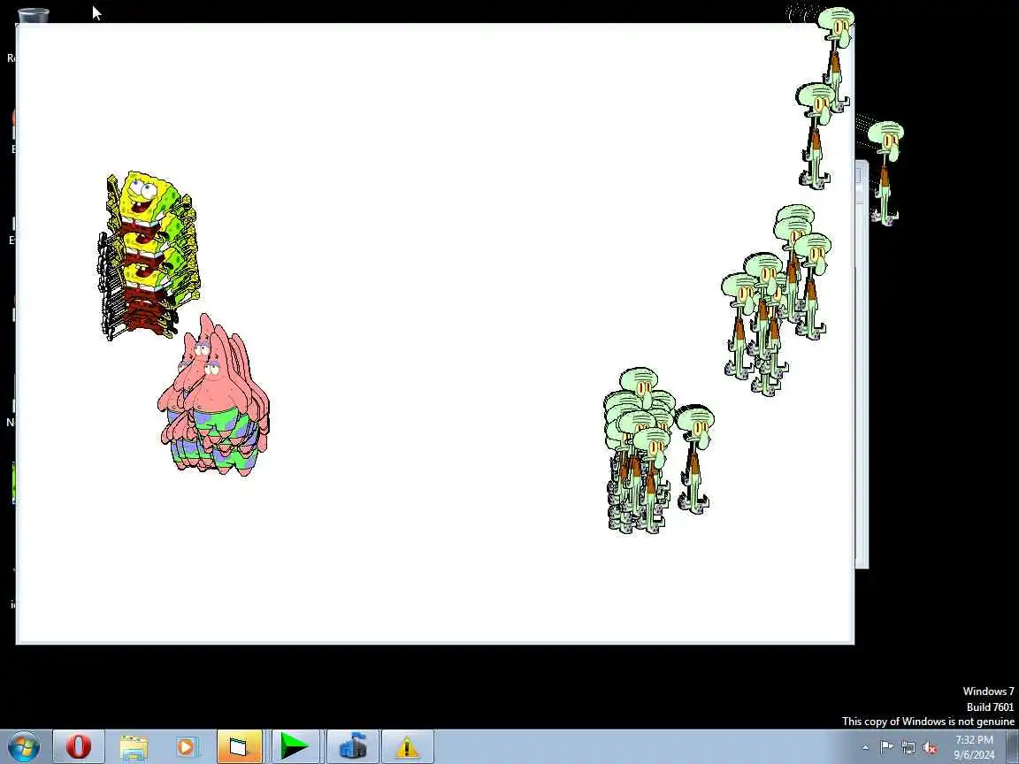Click the stacked Patrick Star characters
1019x764 pixels.
(213, 395)
